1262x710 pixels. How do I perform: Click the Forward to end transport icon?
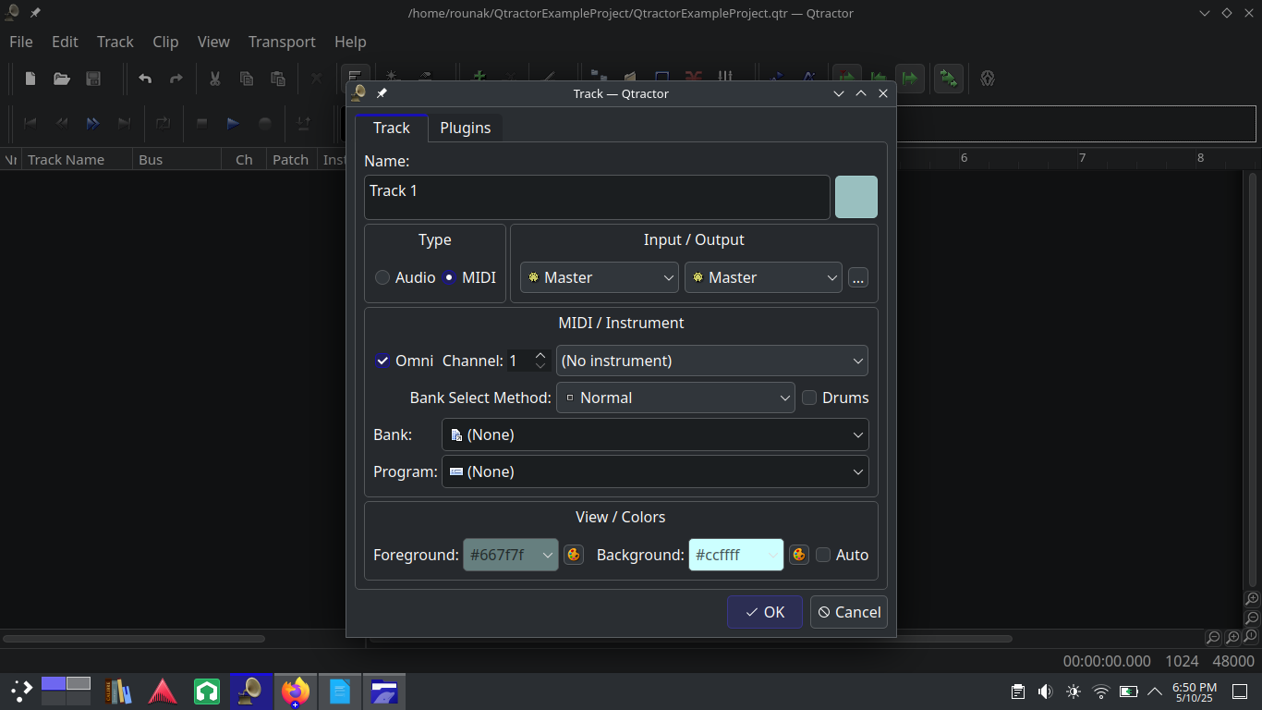[125, 123]
